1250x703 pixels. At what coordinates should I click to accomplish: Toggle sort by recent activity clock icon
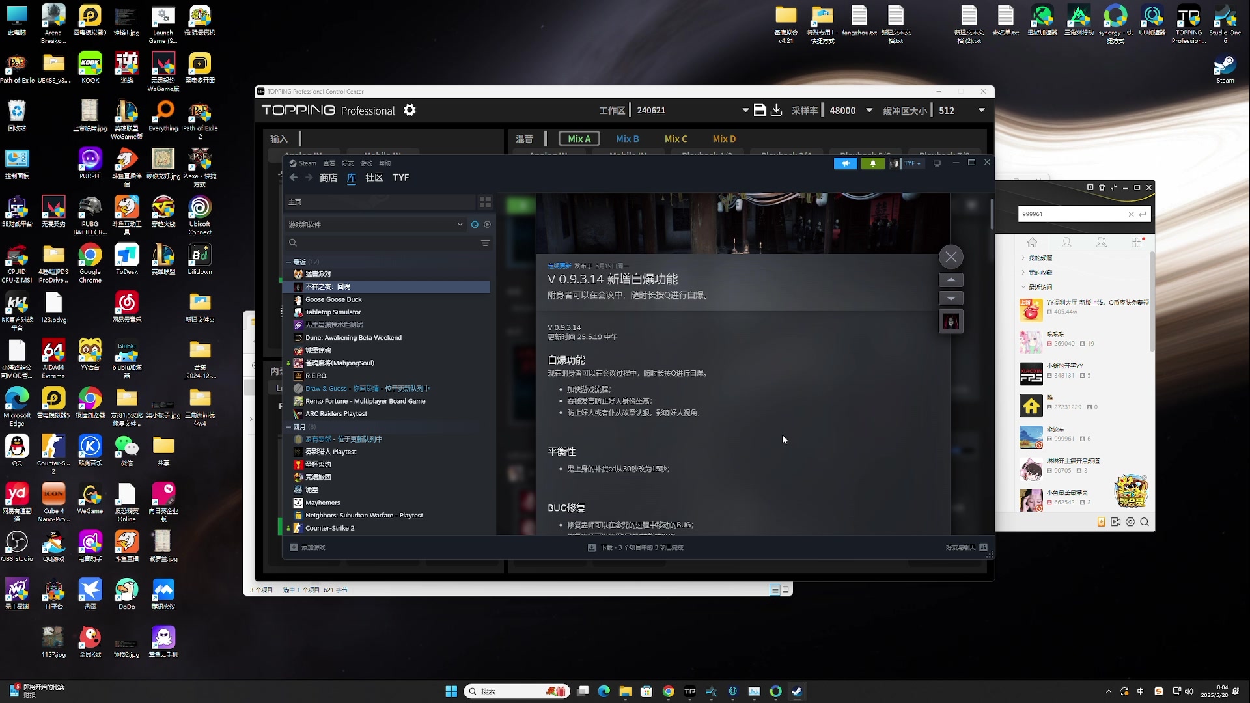[x=475, y=225]
